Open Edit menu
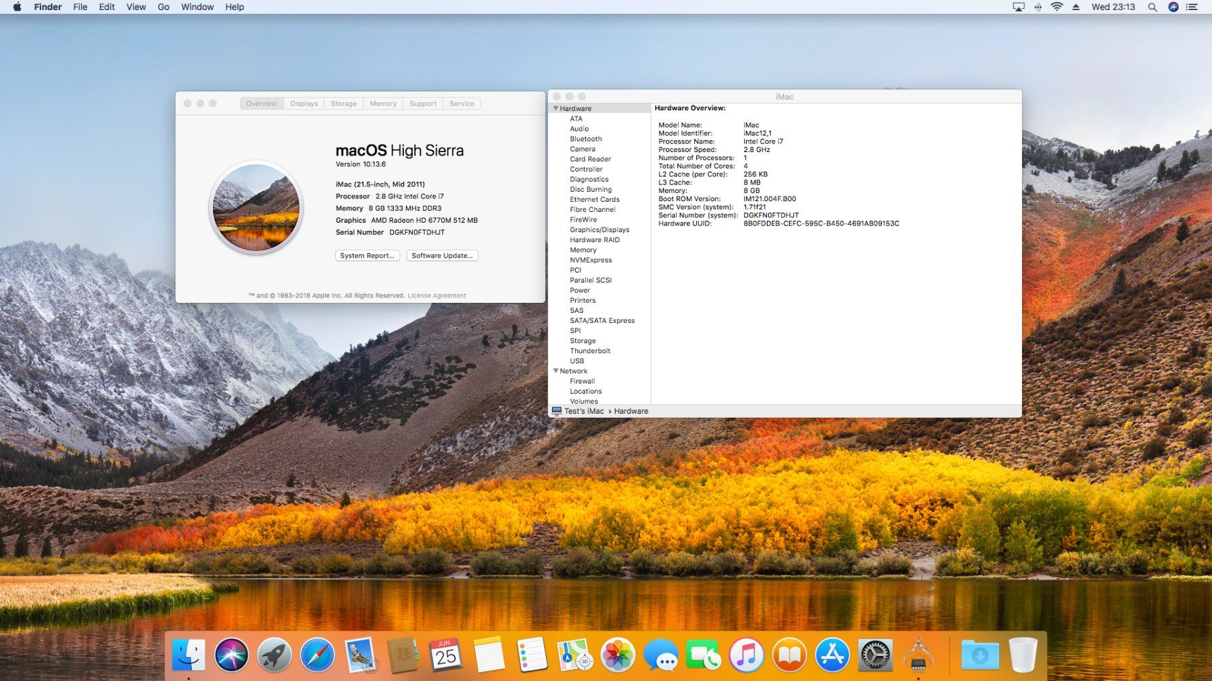Screen dimensions: 1212x681 (106, 7)
